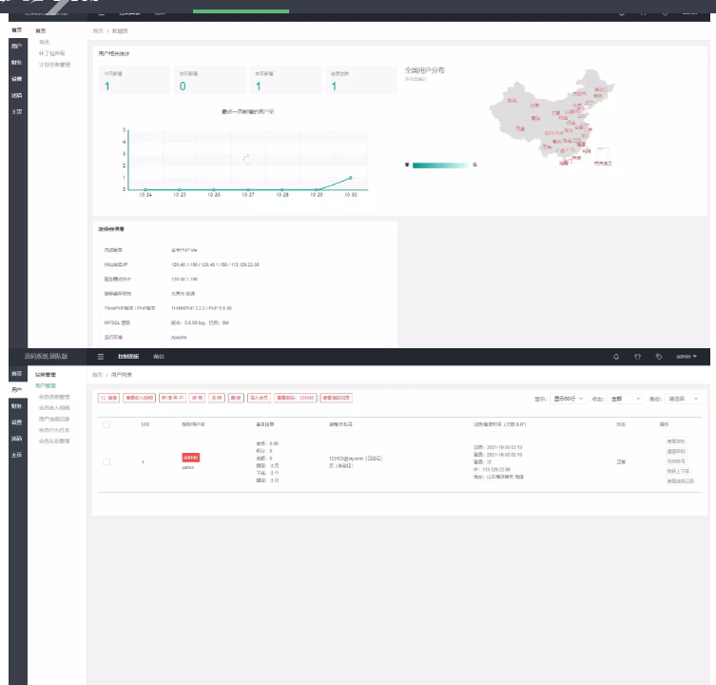The height and width of the screenshot is (685, 716).
Task: Click the hamburger menu icon in lower header
Action: click(102, 357)
